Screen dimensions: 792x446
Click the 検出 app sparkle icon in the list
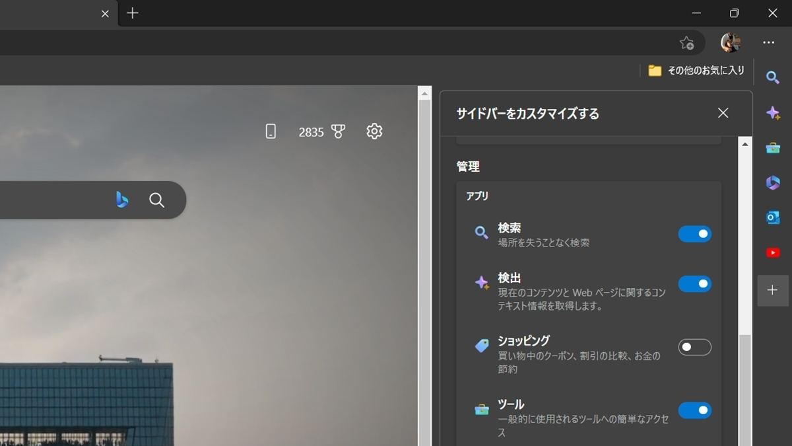pos(482,283)
